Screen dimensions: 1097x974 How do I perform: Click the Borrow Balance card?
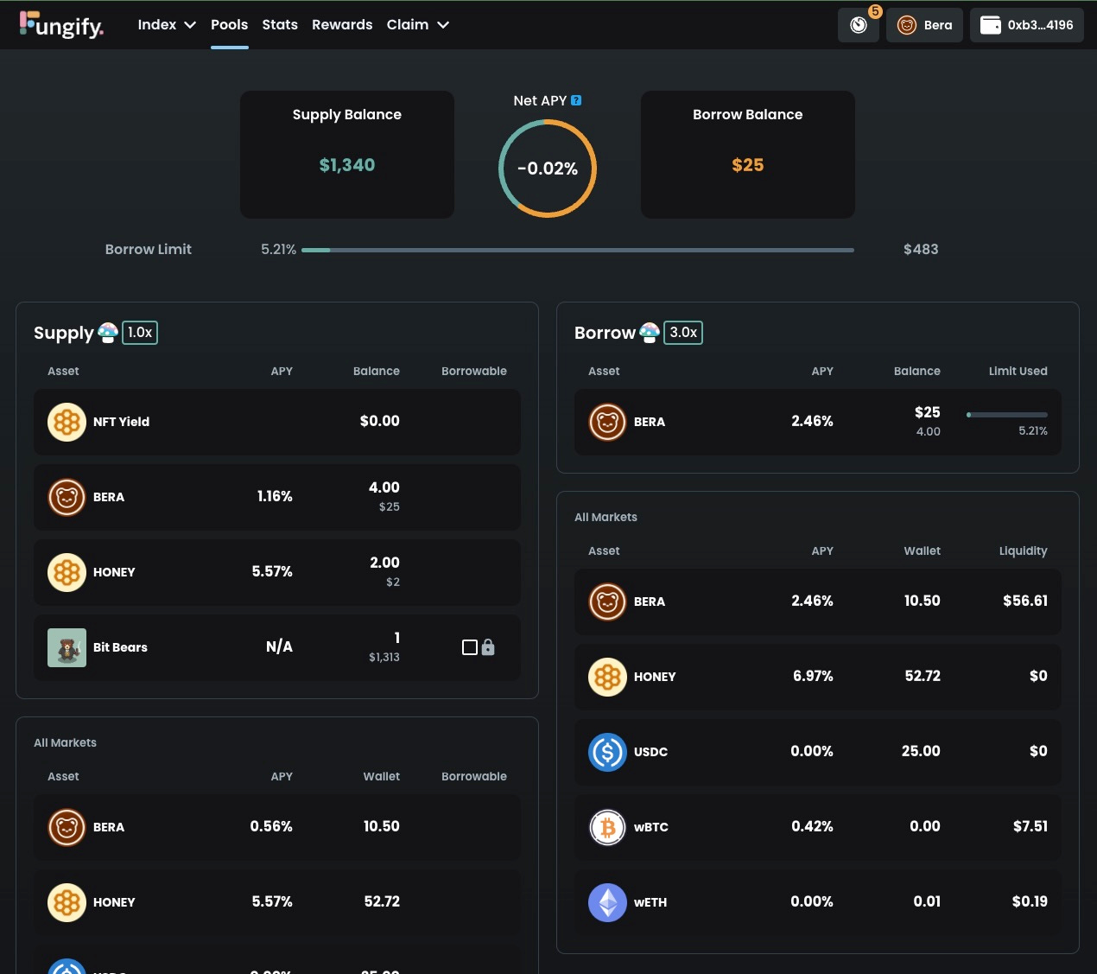(748, 155)
